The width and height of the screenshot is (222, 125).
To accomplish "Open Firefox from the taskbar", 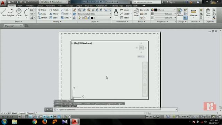I will tap(45, 122).
